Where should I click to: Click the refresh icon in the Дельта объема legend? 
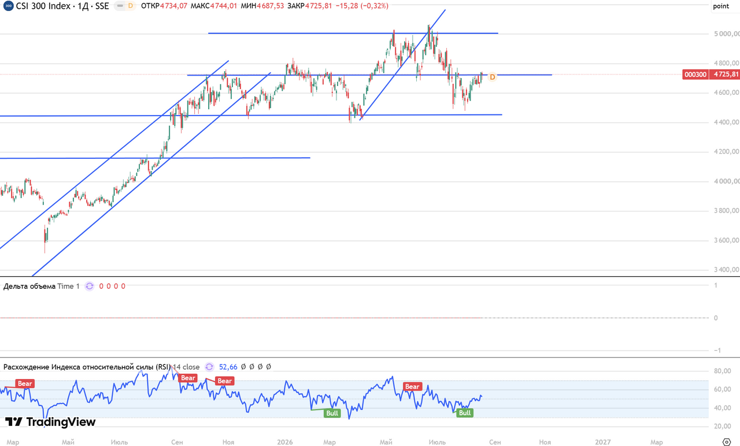[89, 286]
